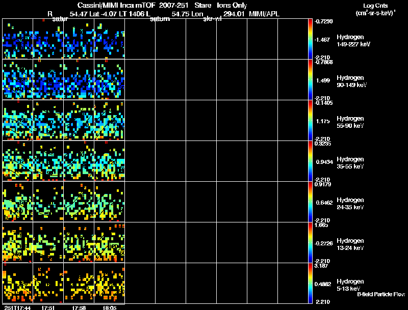This screenshot has height=310, width=408.
Task: Open the 13-24 keV image at 17:44
Action: tap(18, 243)
